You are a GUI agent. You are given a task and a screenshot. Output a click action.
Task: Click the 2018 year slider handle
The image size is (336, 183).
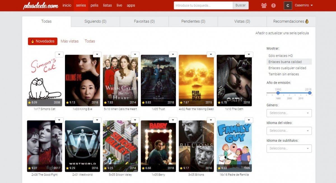[x=310, y=93]
